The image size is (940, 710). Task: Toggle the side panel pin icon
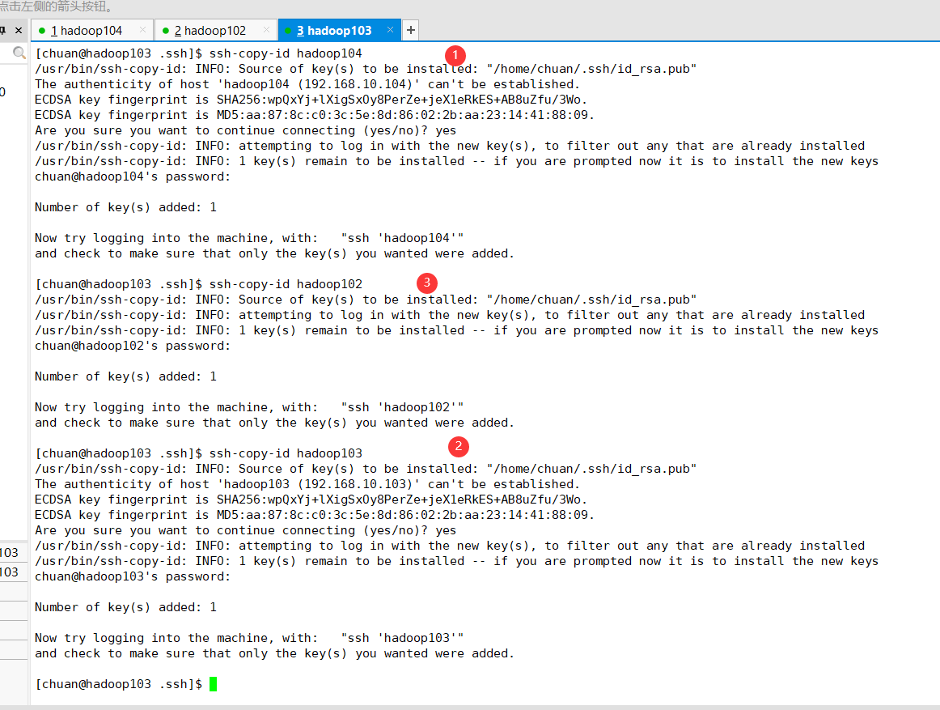pyautogui.click(x=3, y=30)
